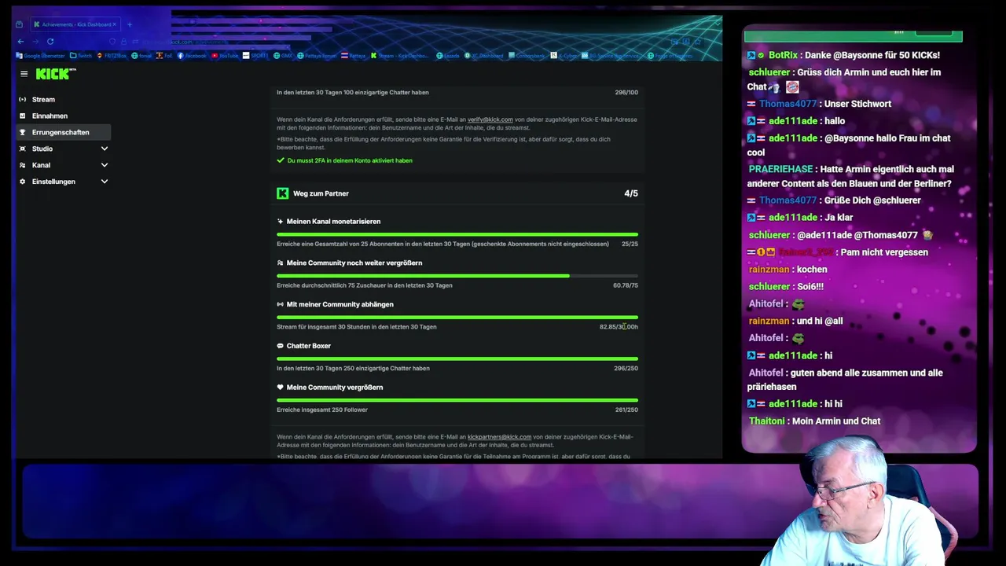Click the 261/250 follower count value
Viewport: 1006px width, 566px height.
[626, 410]
